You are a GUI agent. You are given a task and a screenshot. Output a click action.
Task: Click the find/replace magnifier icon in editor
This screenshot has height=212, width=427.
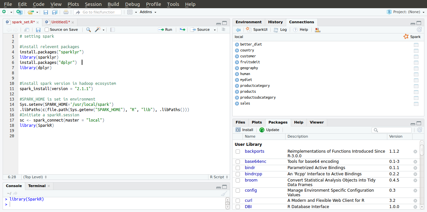(x=88, y=29)
